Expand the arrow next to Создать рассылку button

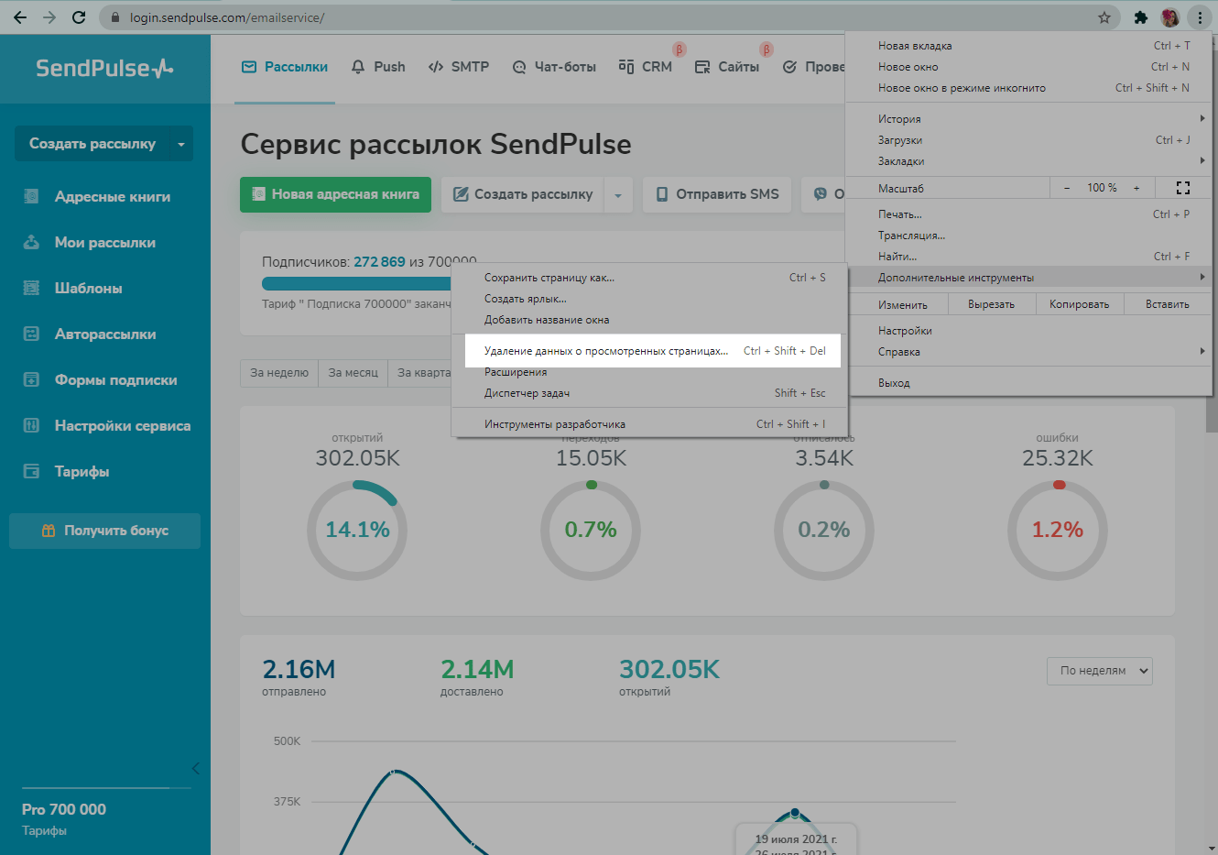point(618,195)
